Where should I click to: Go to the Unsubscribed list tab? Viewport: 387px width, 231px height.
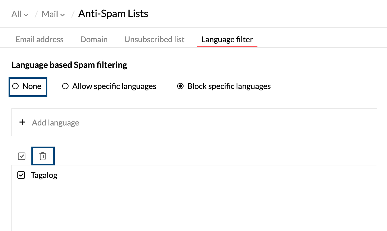(154, 39)
